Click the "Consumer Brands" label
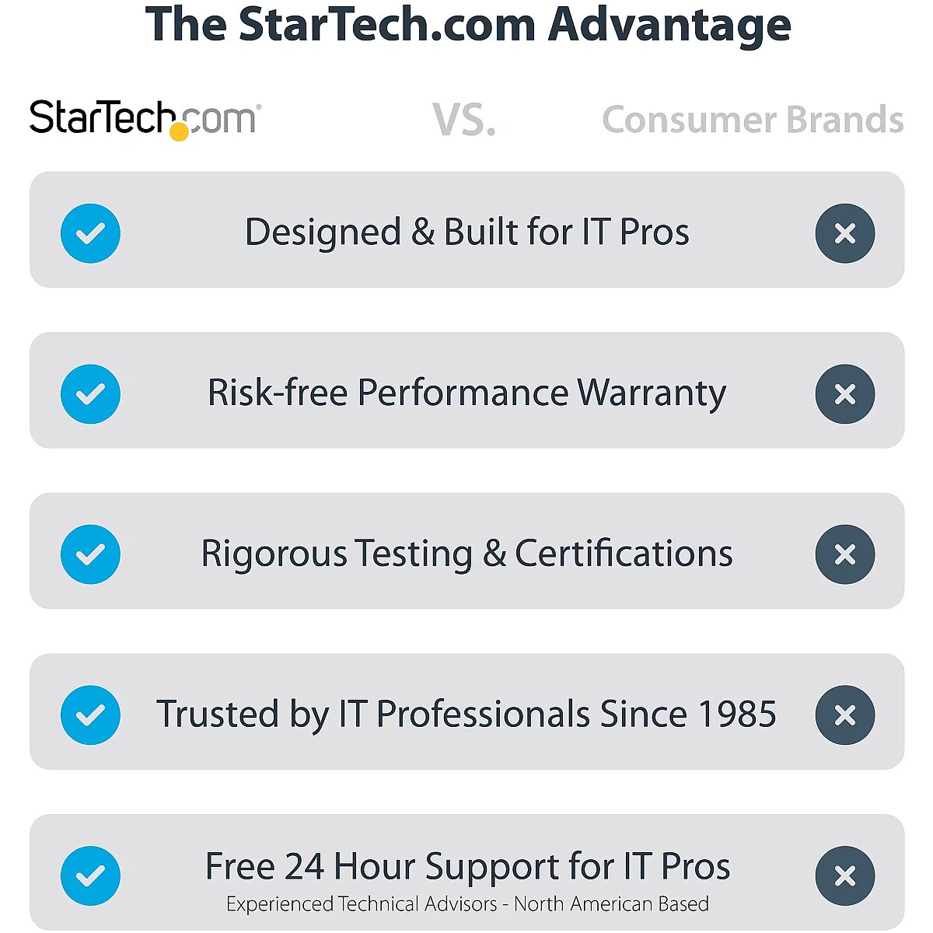The image size is (933, 933). click(x=753, y=121)
